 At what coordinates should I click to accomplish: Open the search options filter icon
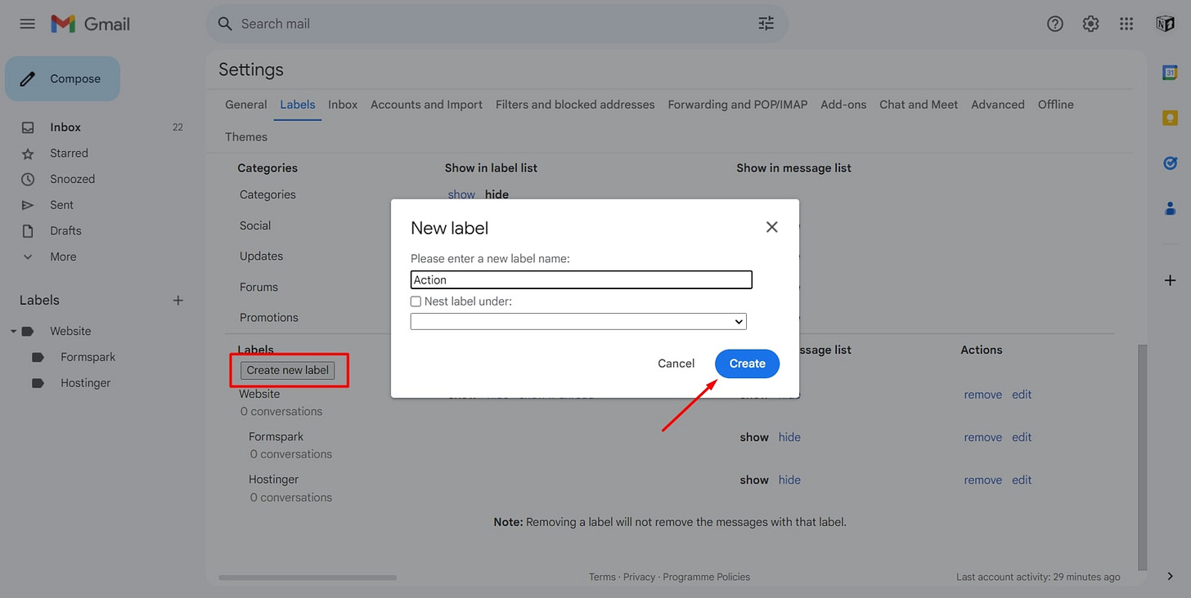tap(766, 24)
